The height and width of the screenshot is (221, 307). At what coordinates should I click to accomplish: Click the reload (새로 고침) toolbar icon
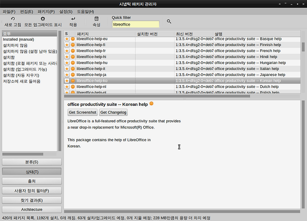pos(13,19)
